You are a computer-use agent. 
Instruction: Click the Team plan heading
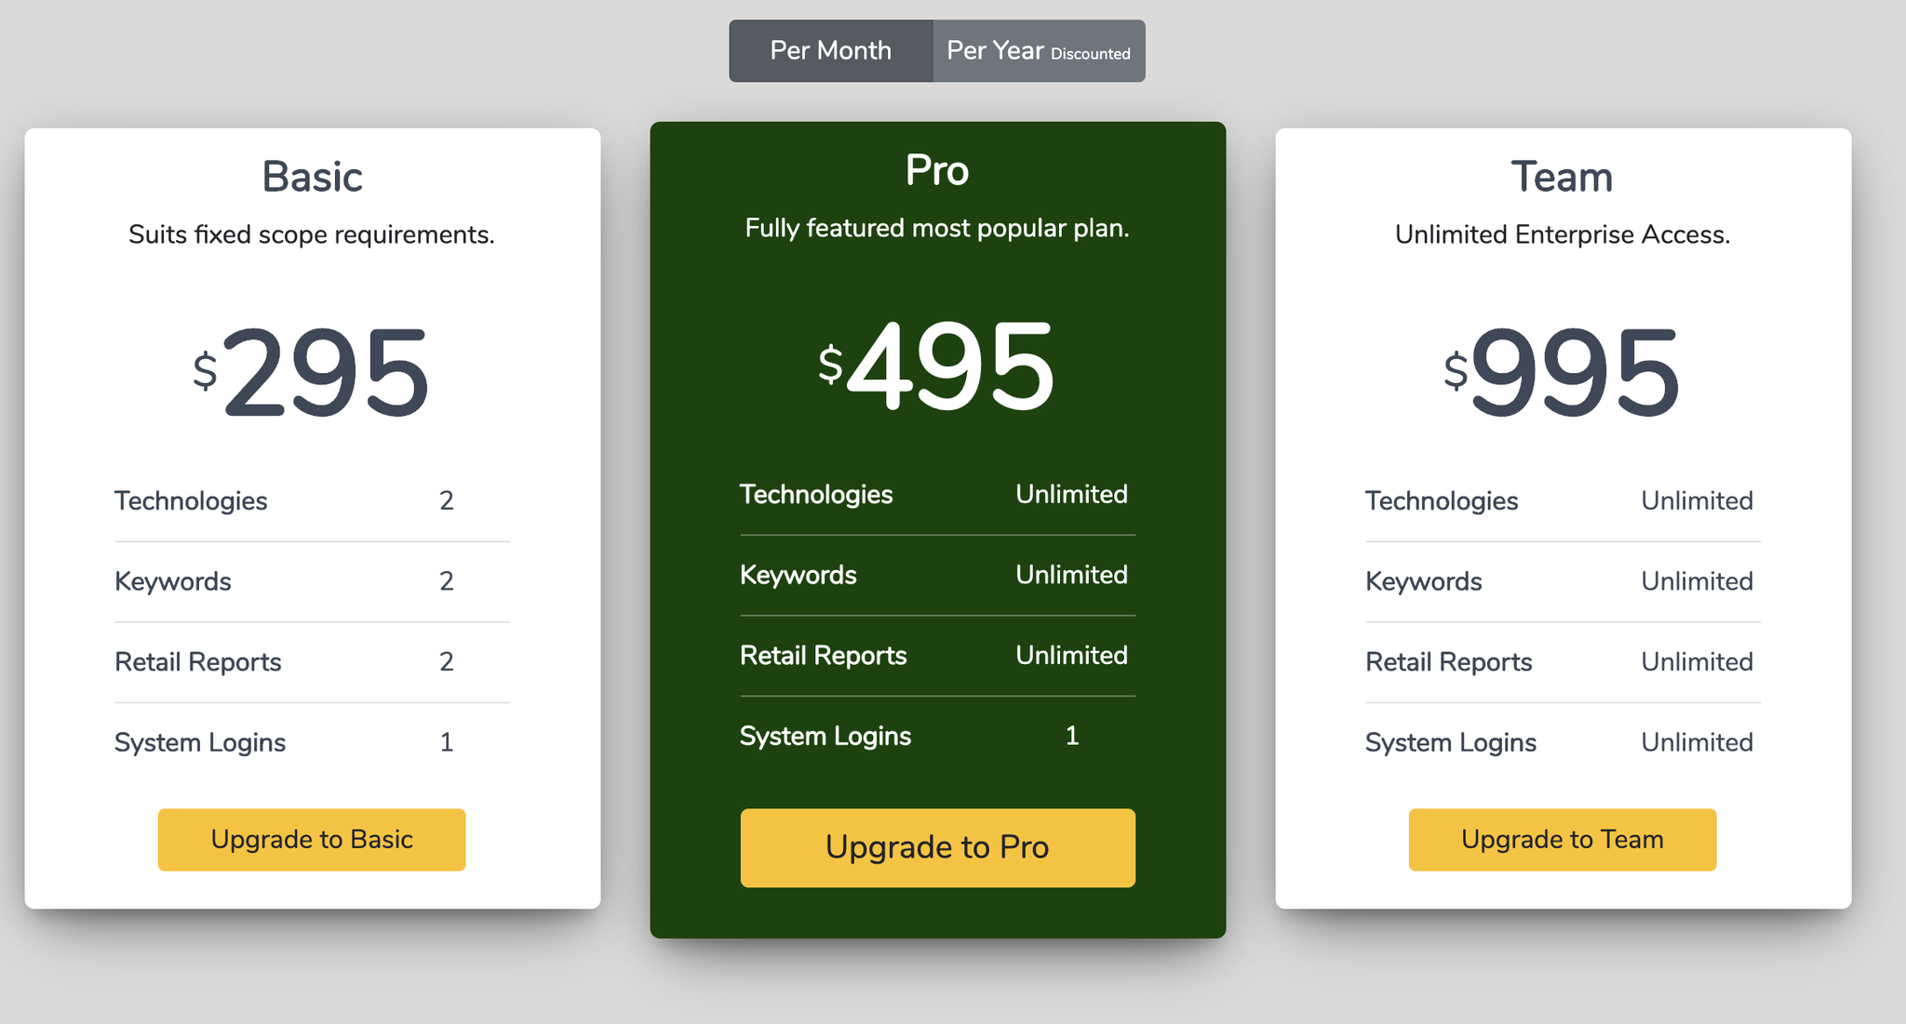[x=1562, y=177]
